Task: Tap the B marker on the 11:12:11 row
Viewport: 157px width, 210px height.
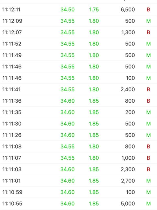Action: [x=148, y=10]
